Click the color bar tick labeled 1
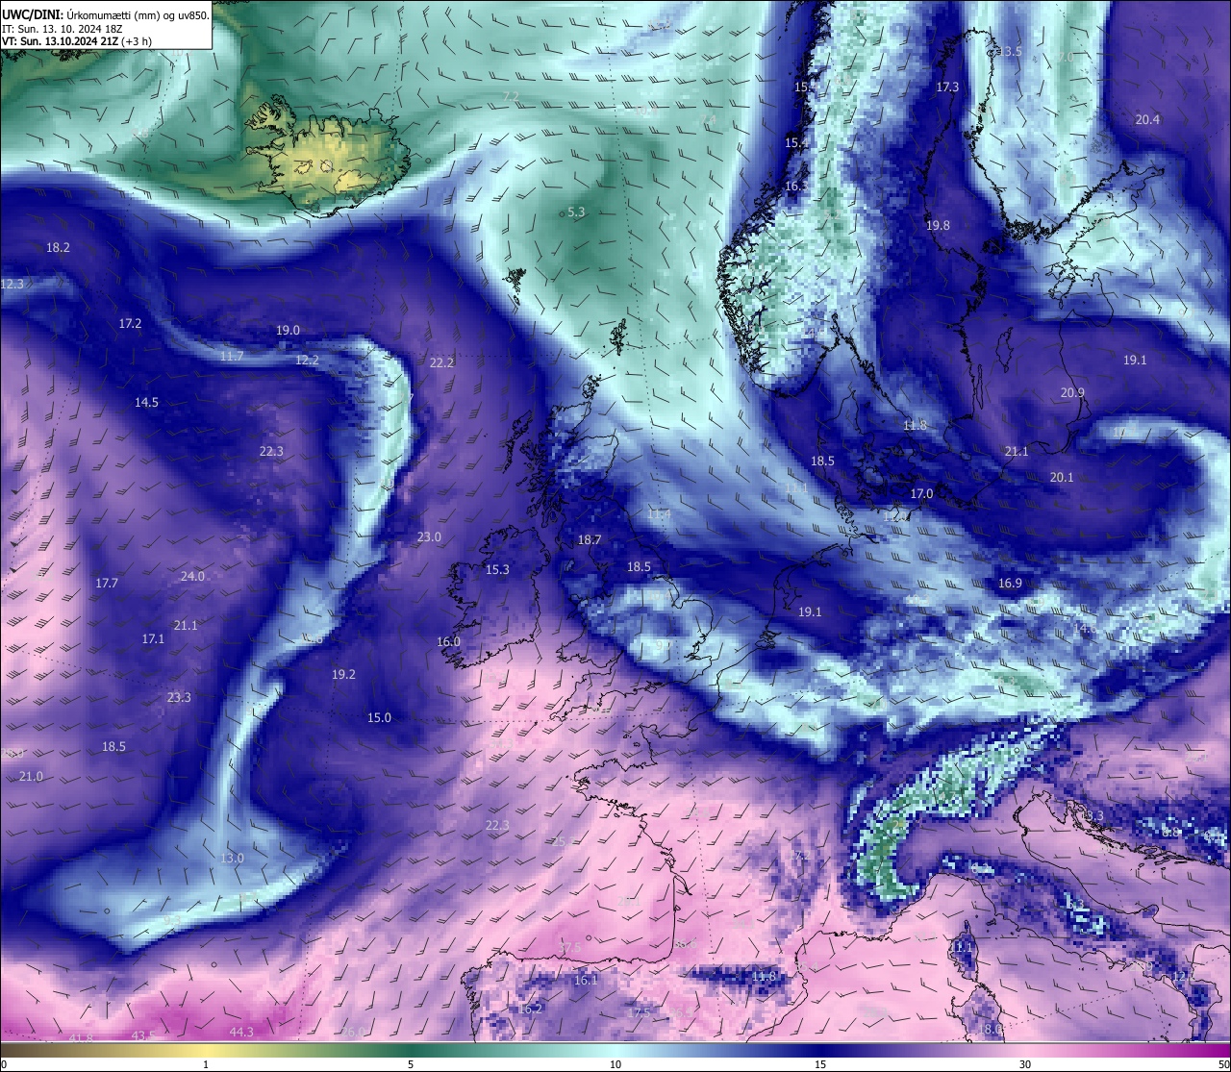 (x=206, y=1064)
